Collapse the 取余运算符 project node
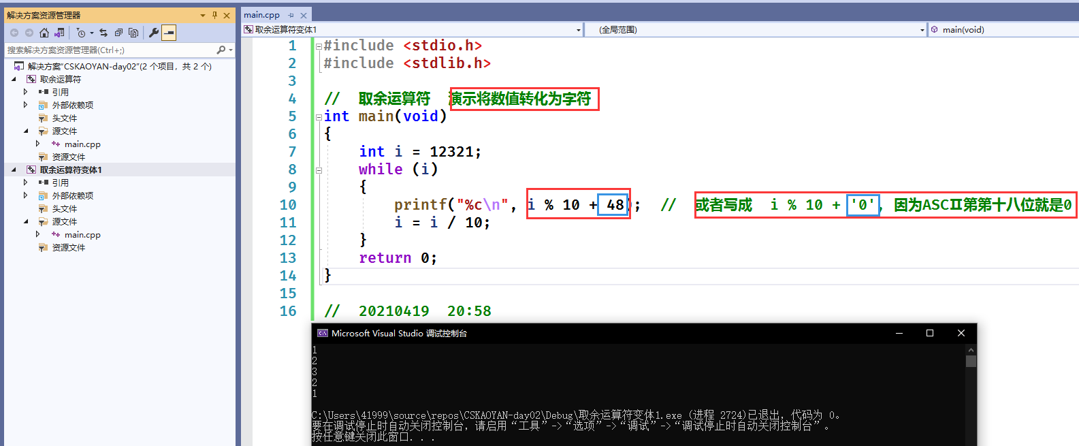1079x446 pixels. pos(14,79)
